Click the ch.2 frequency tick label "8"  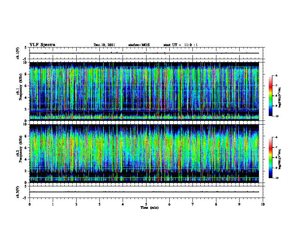pyautogui.click(x=26, y=136)
